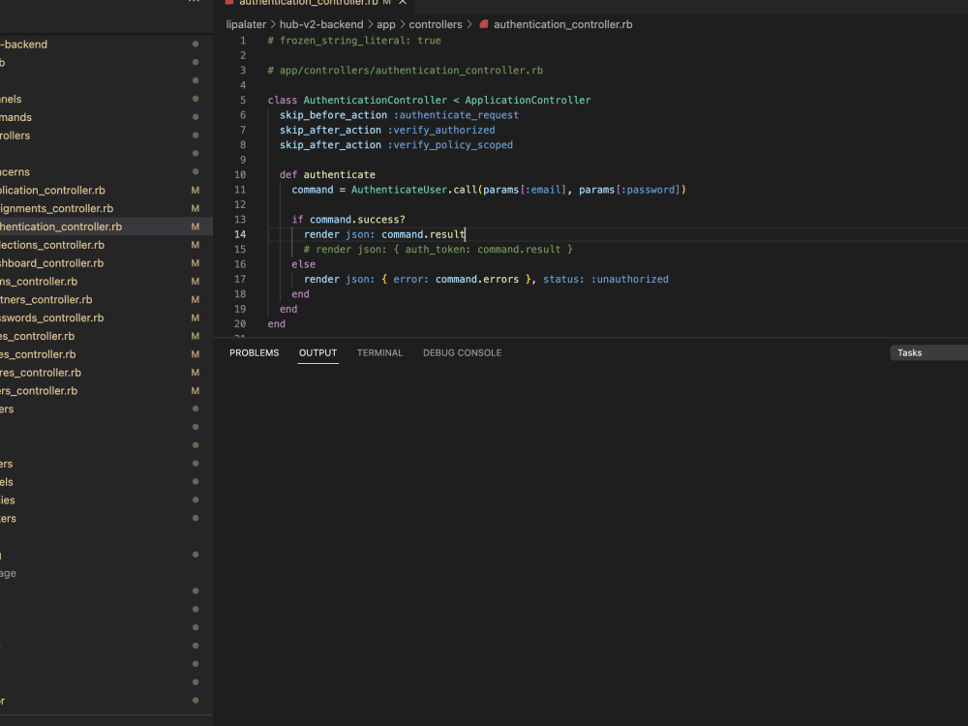Viewport: 968px width, 726px height.
Task: Click the word AuthenticateUser in the code
Action: point(401,189)
